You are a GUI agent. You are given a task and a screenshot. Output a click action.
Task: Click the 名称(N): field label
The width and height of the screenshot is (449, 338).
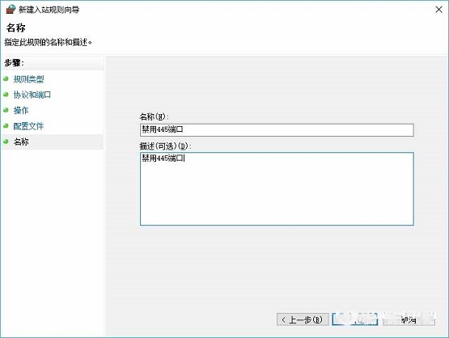coord(154,116)
